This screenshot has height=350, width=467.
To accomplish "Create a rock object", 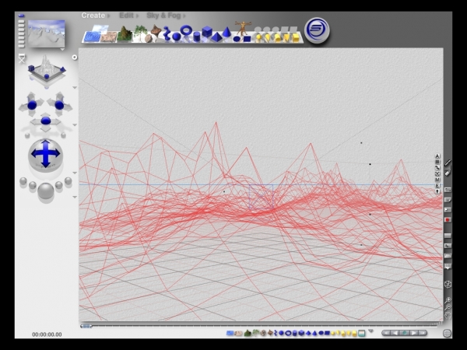I will (x=149, y=38).
